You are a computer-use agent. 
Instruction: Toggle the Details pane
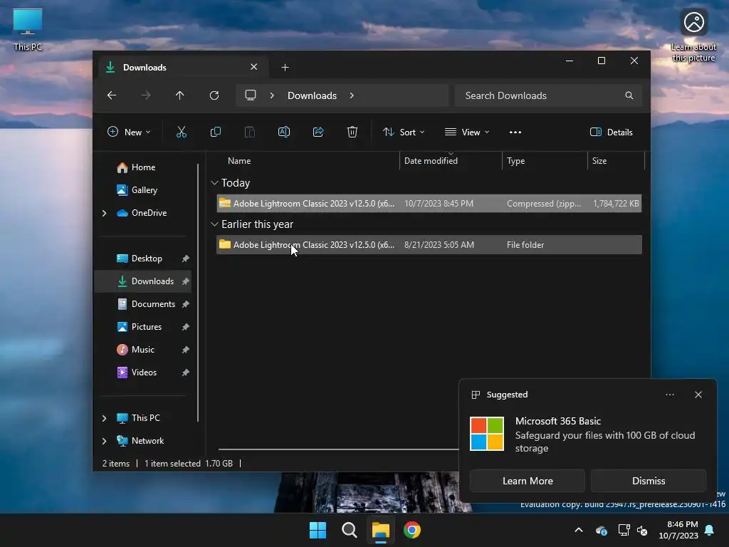coord(611,132)
